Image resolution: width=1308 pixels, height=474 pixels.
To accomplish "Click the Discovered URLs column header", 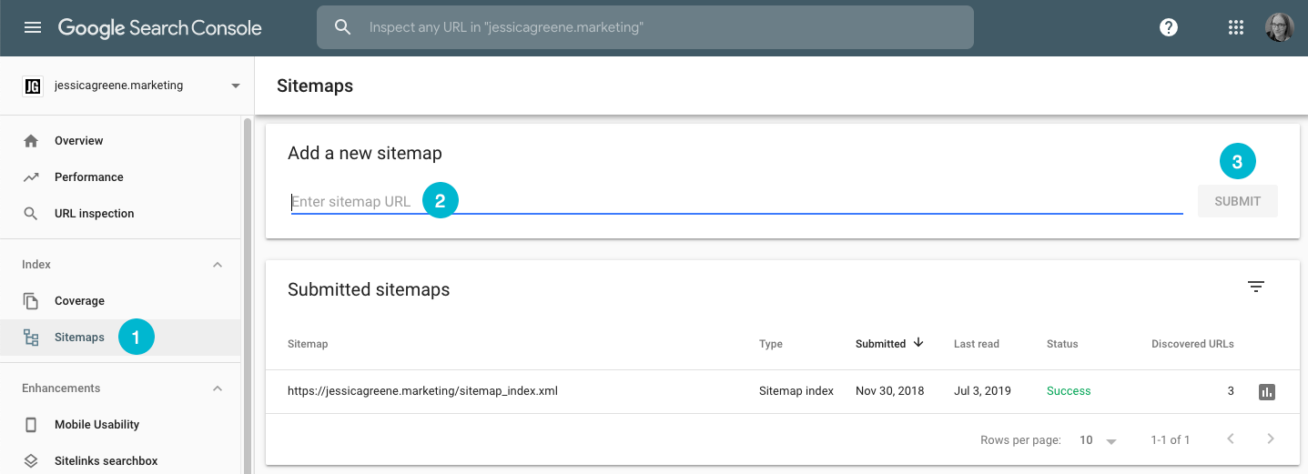I will click(x=1192, y=344).
